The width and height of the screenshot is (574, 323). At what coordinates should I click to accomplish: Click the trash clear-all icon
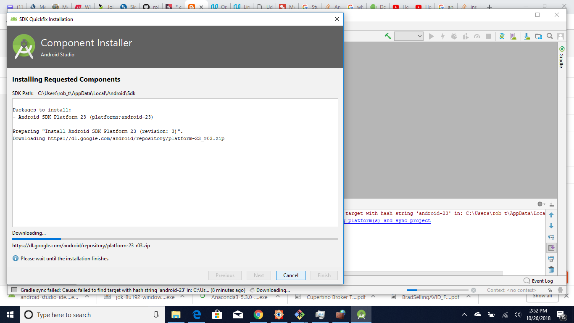551,270
